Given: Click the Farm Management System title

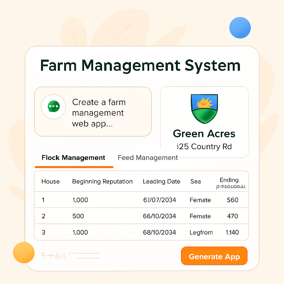Looking at the screenshot, I should coord(141,65).
